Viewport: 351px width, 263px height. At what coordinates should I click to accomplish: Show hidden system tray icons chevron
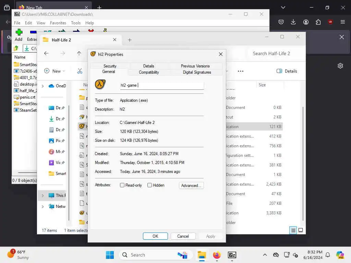[x=265, y=255]
